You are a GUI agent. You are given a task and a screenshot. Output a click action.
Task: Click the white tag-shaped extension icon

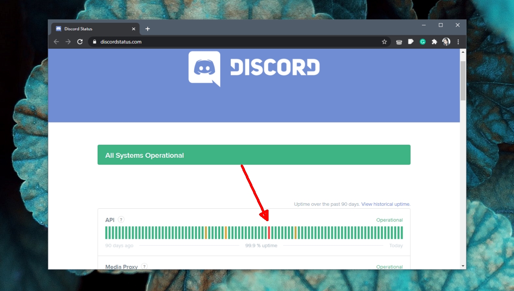pos(411,42)
